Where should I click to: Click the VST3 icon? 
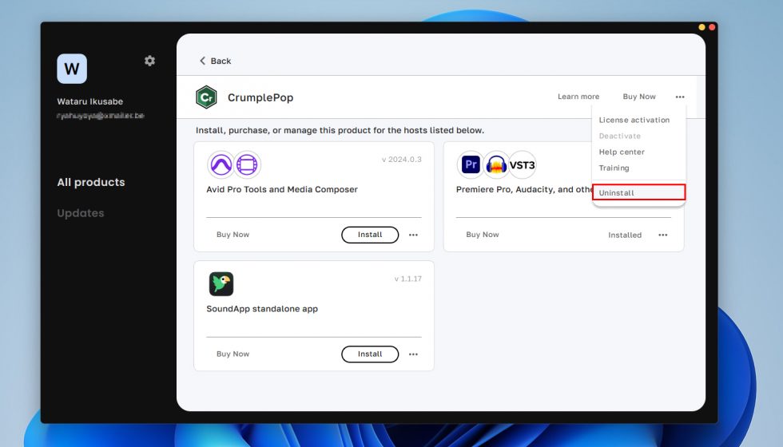coord(523,164)
